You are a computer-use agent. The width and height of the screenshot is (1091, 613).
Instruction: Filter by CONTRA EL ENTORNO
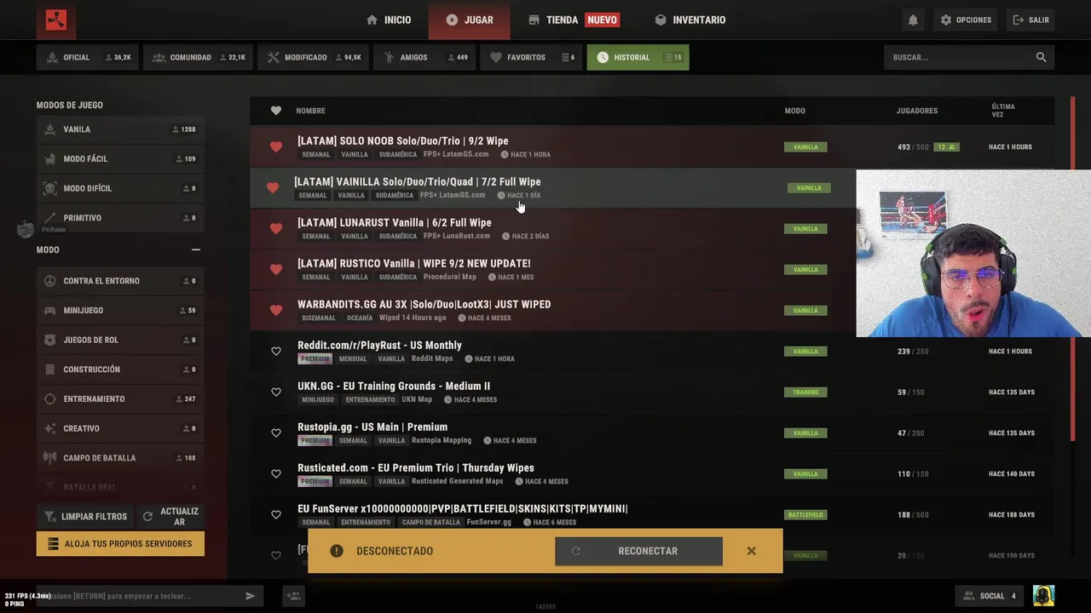click(x=120, y=281)
